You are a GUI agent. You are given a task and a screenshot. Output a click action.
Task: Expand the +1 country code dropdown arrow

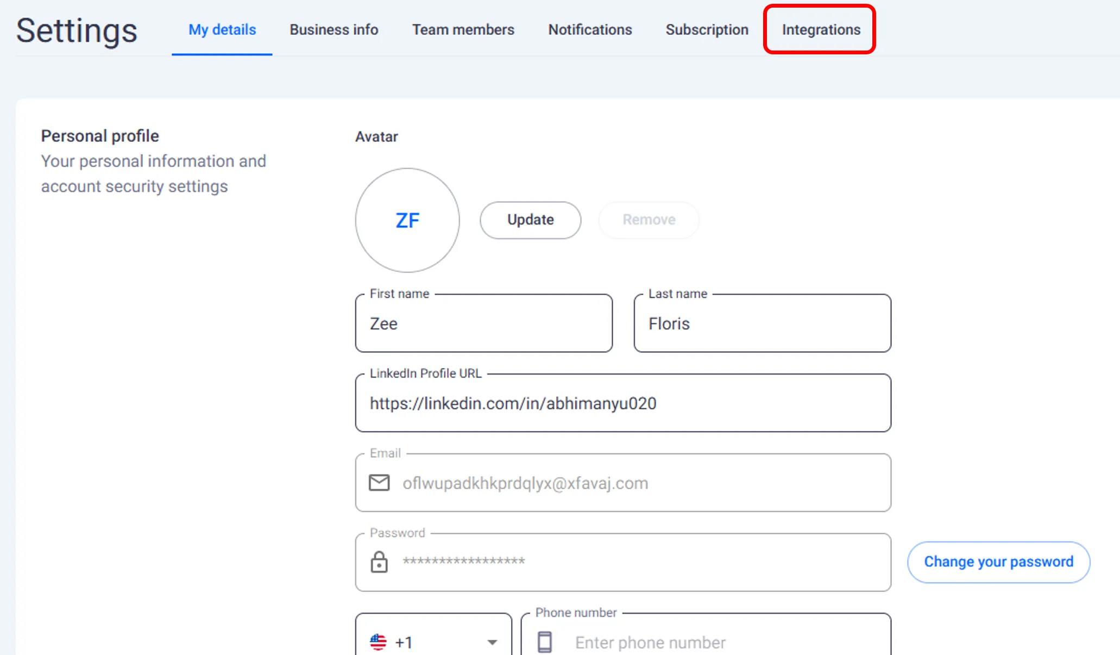(x=492, y=642)
